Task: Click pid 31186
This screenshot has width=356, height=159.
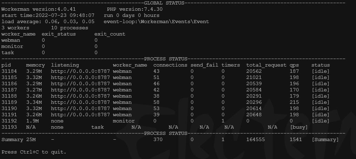Action: tap(9, 84)
